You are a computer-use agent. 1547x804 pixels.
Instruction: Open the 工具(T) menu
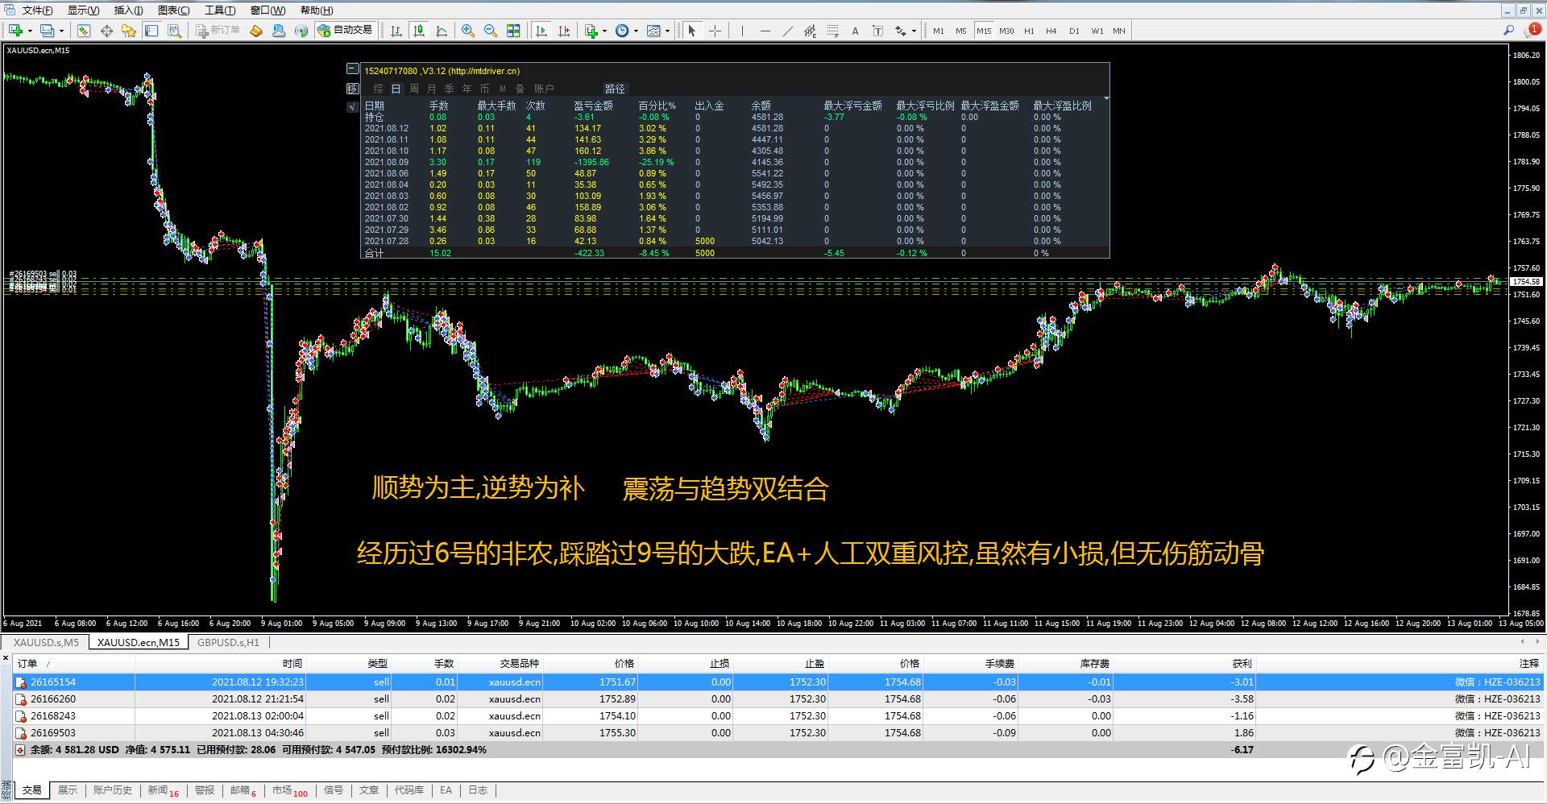tap(220, 10)
